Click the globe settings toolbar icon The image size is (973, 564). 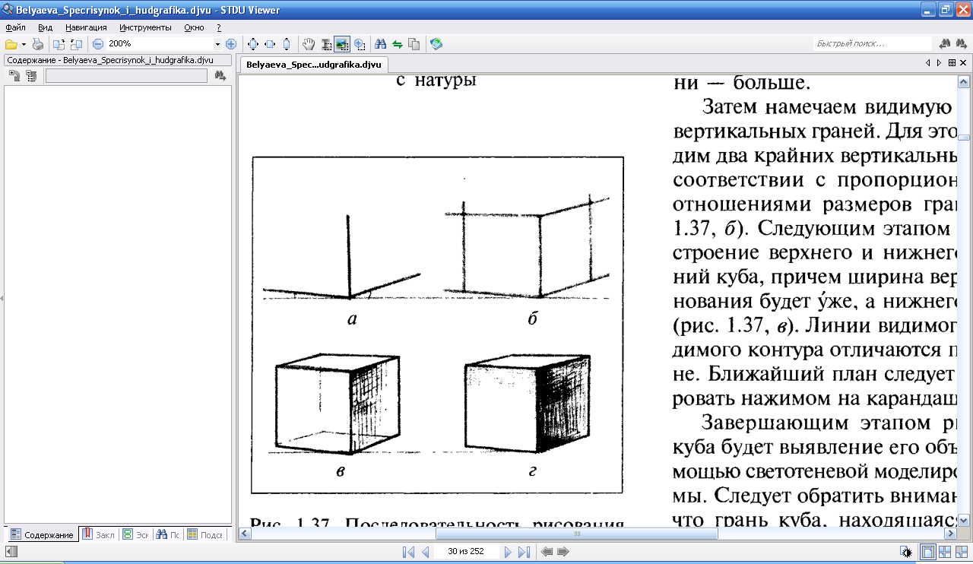coord(436,44)
